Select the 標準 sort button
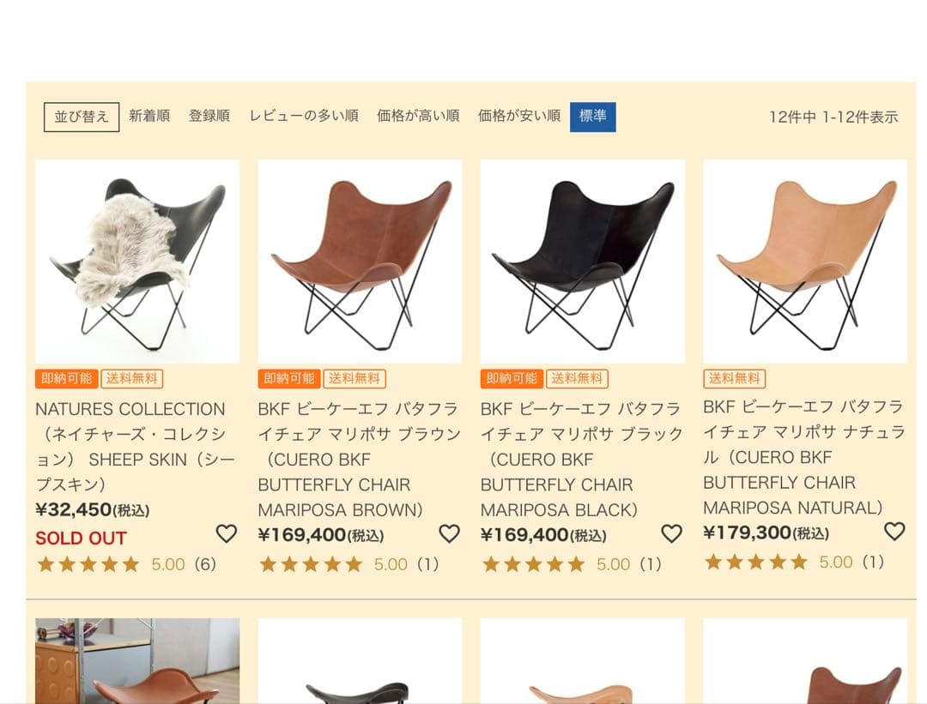Viewport: 927px width, 704px height. coord(592,117)
